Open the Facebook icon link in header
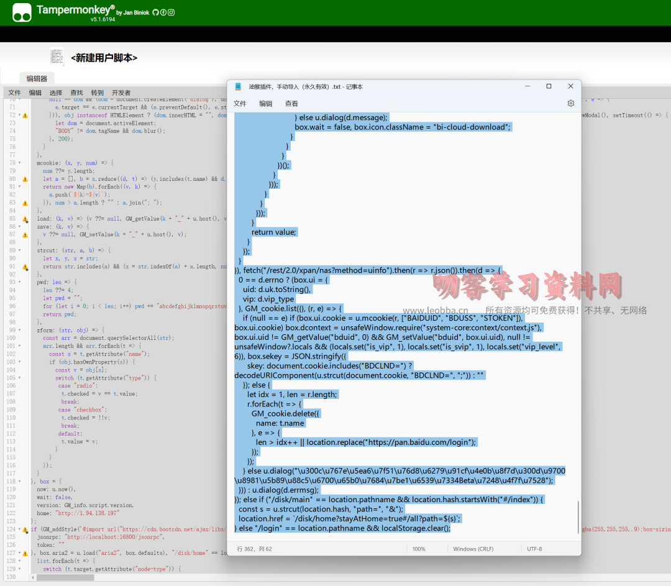 tap(163, 12)
